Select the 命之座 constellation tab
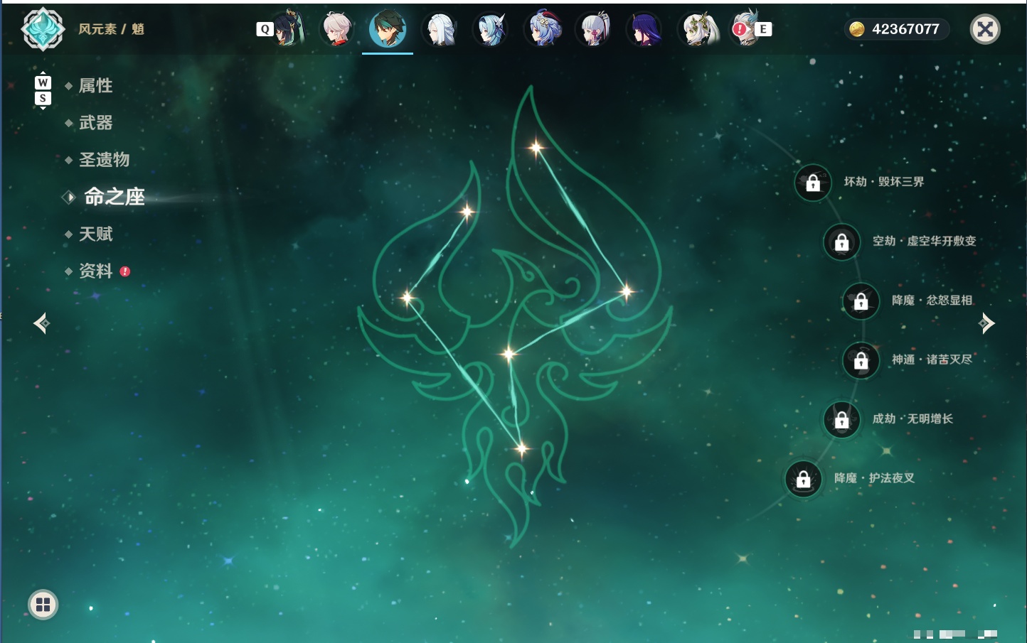Screen dimensions: 1027x643 click(x=114, y=197)
